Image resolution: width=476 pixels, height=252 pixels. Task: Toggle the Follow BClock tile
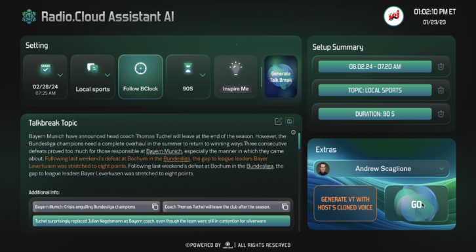(x=140, y=77)
